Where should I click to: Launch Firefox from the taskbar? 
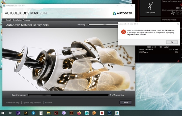[79, 113]
